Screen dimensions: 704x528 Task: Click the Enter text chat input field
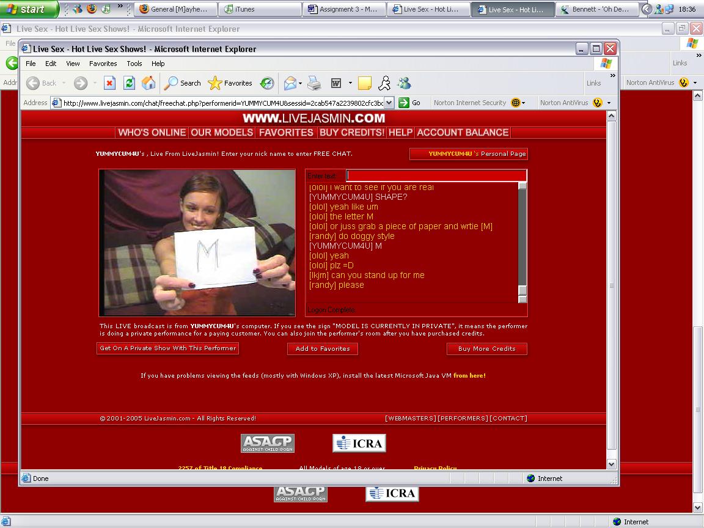(436, 176)
